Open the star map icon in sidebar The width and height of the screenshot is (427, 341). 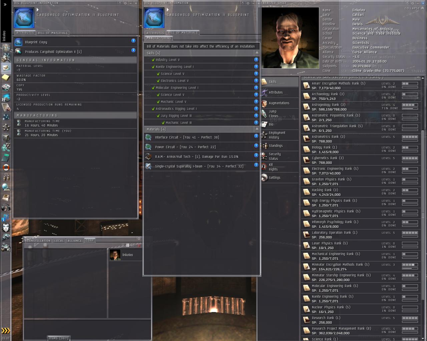[x=6, y=118]
